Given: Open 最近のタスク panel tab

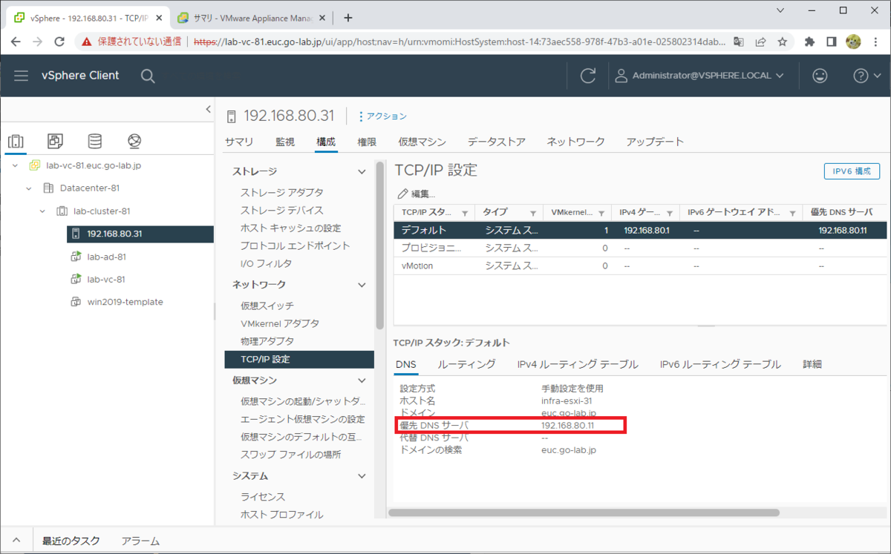Looking at the screenshot, I should [x=71, y=541].
